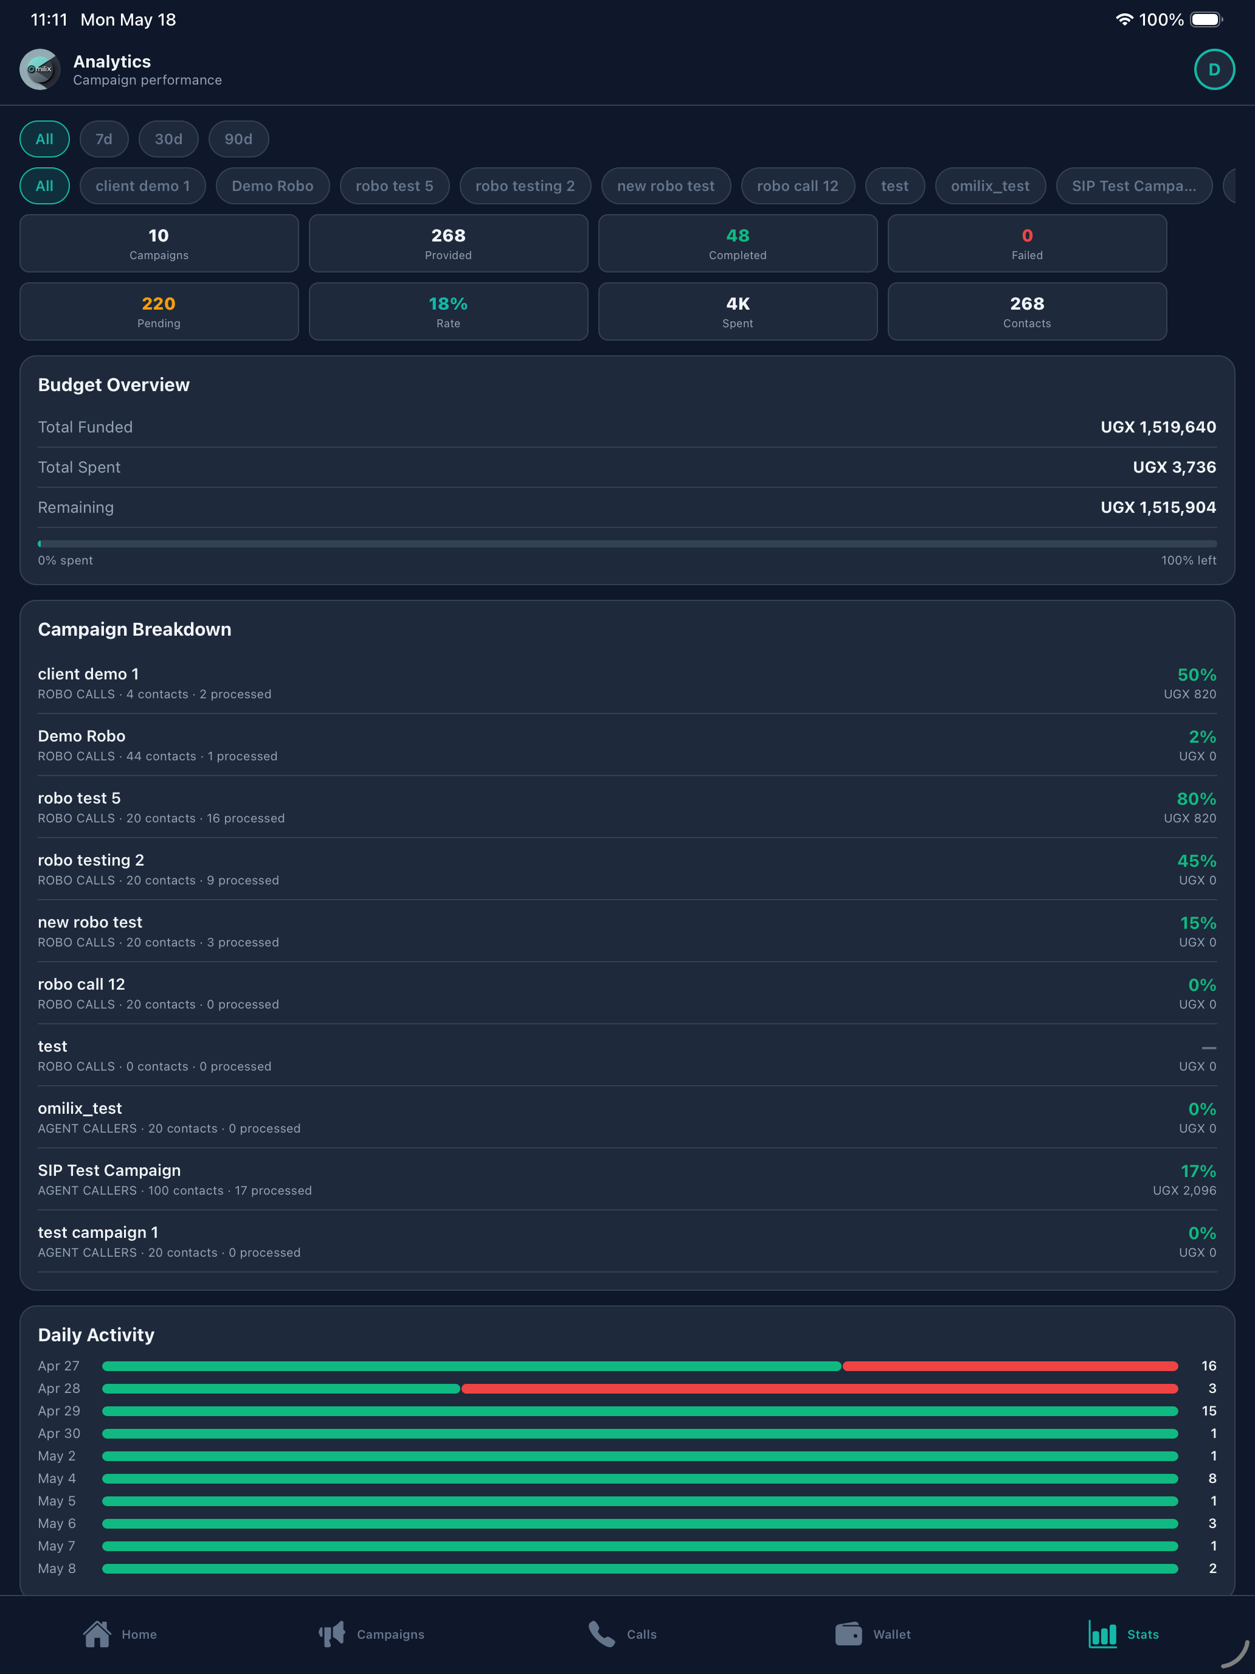Select the 90d time range filter
Viewport: 1255px width, 1674px height.
click(238, 139)
